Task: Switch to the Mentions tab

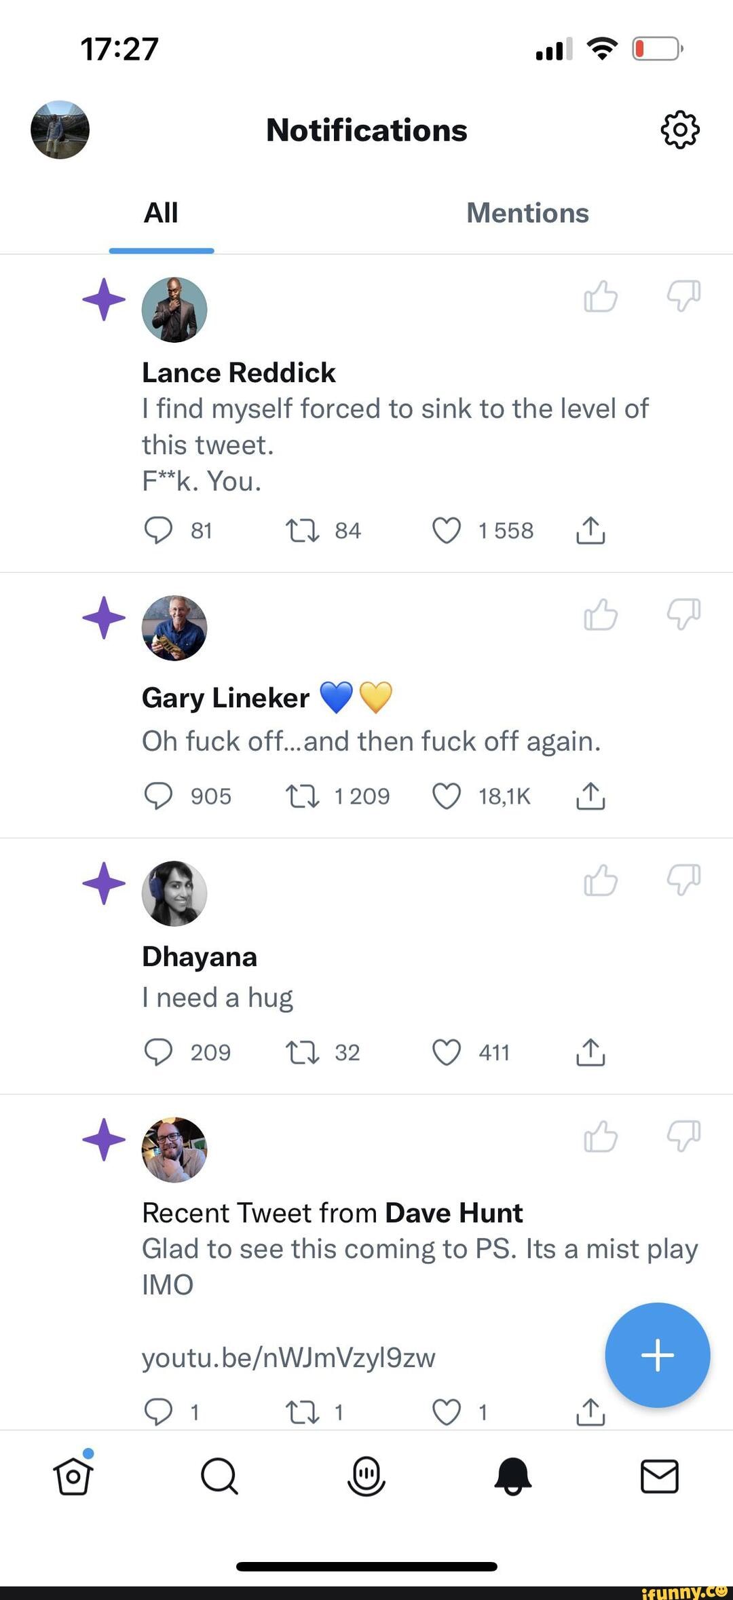Action: click(527, 213)
